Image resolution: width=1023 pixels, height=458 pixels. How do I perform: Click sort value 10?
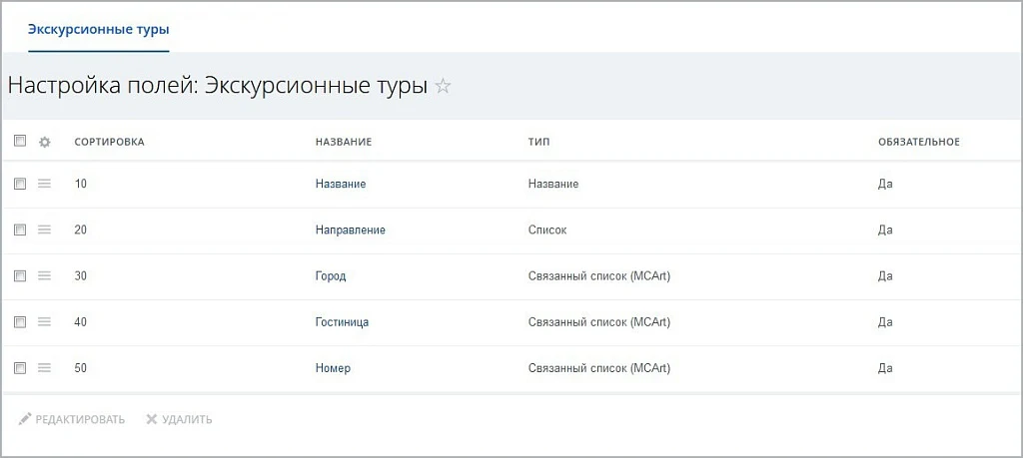[x=81, y=185]
